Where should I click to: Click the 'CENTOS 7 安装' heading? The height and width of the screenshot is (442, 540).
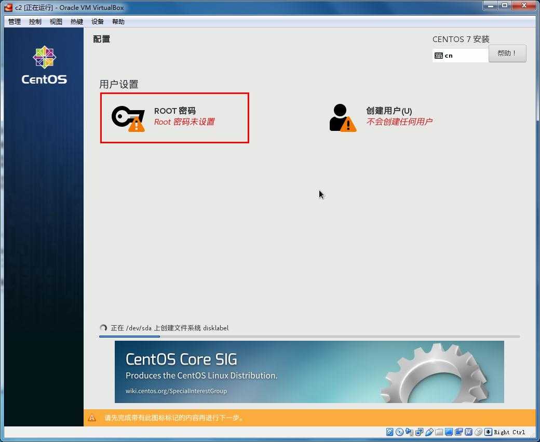click(x=461, y=39)
